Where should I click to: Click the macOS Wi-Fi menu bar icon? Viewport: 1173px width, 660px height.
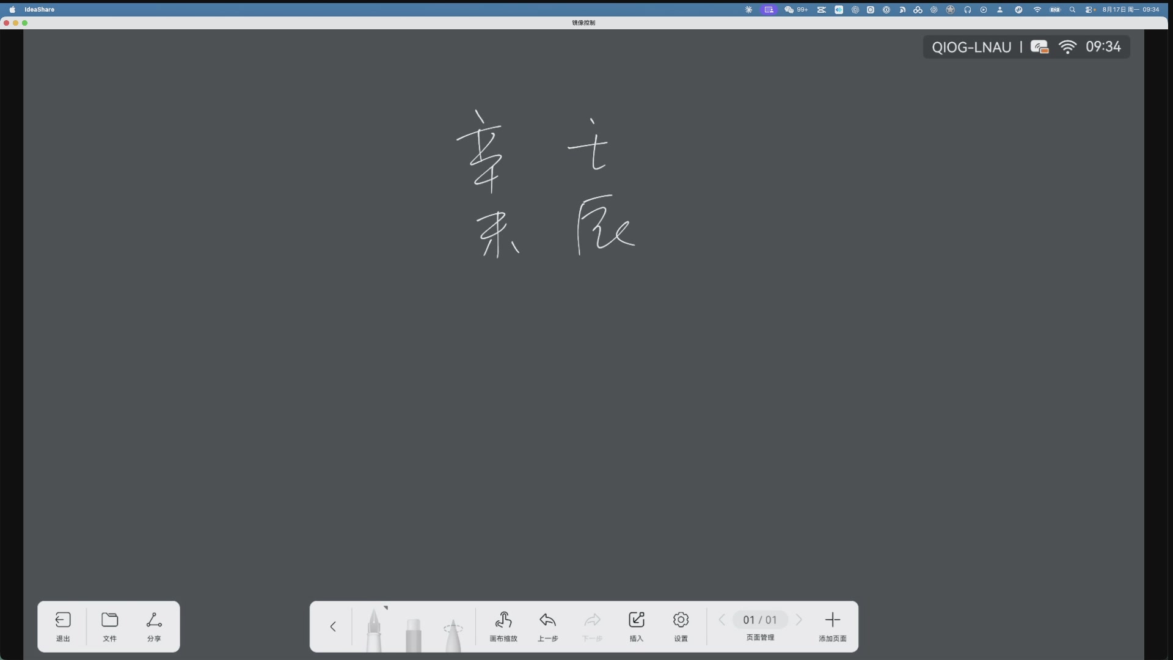(1037, 9)
